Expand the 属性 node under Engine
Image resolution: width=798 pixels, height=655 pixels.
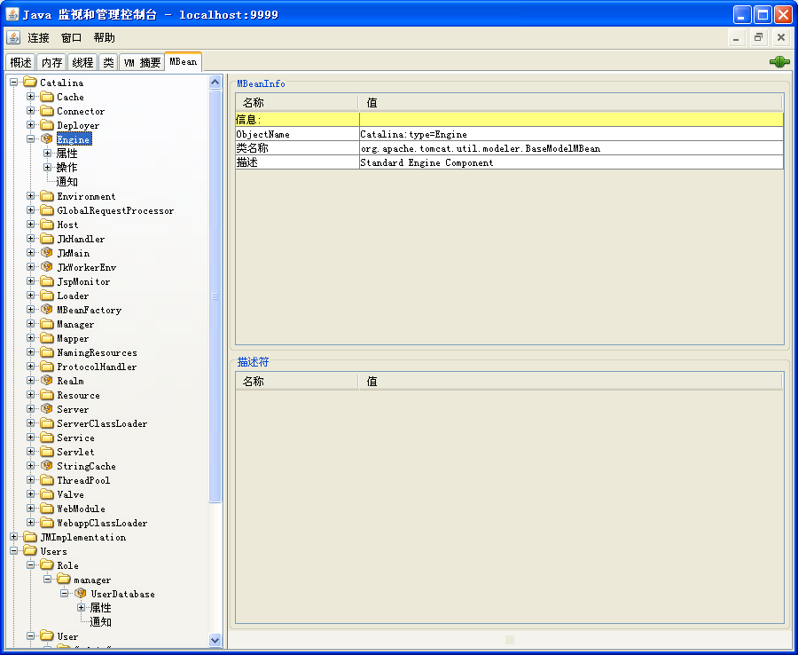pyautogui.click(x=48, y=154)
